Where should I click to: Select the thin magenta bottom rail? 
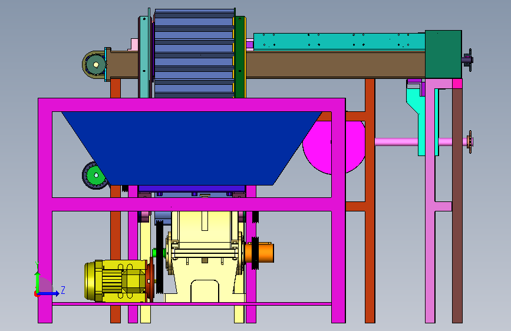point(192,304)
